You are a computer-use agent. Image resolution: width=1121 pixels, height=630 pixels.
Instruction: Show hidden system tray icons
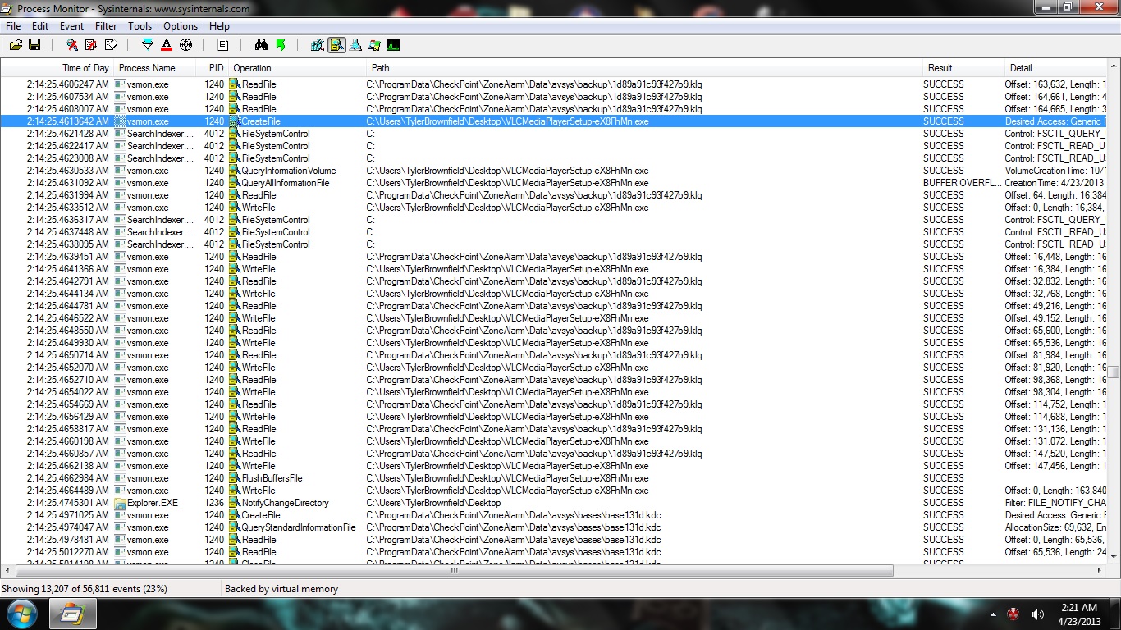pos(995,614)
